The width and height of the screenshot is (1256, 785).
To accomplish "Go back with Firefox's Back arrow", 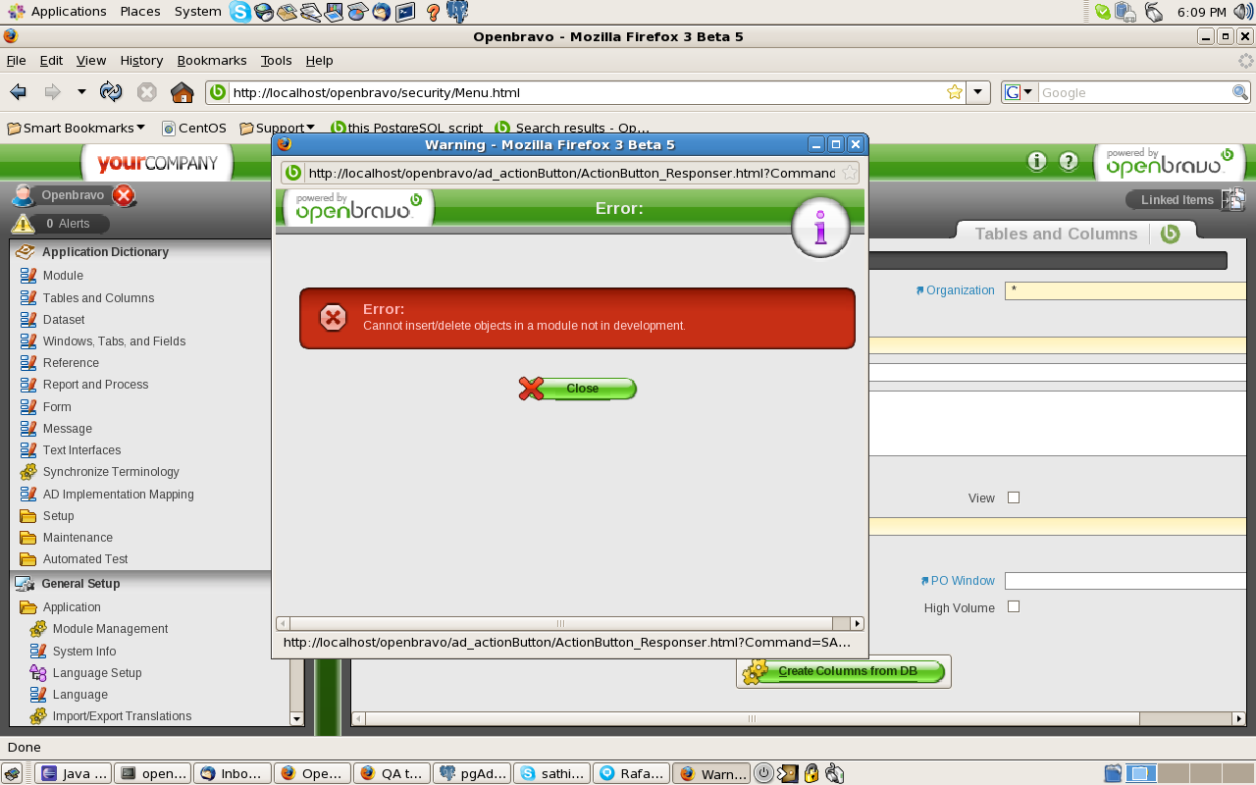I will click(x=19, y=92).
